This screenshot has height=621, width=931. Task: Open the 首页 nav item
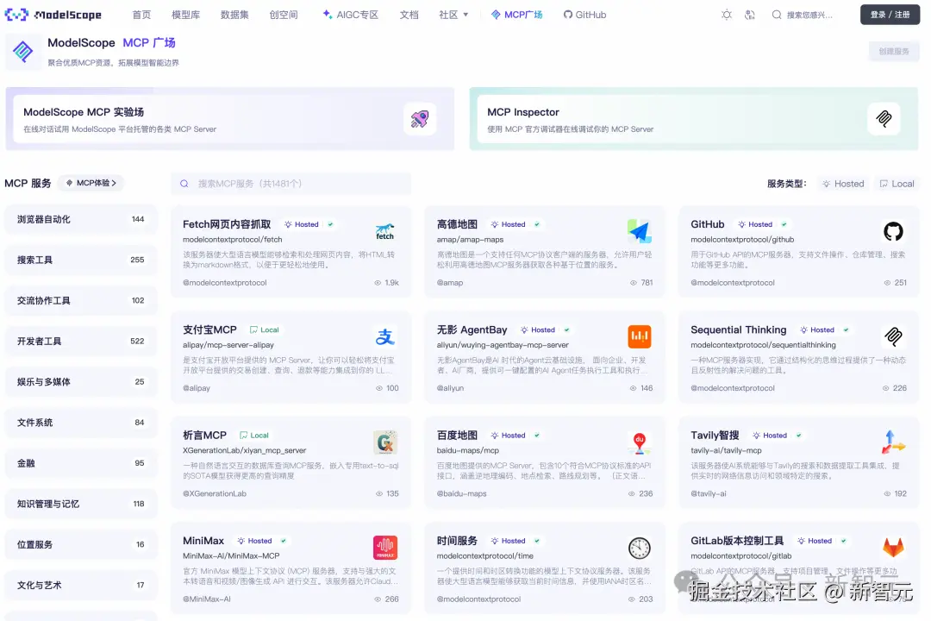[141, 15]
